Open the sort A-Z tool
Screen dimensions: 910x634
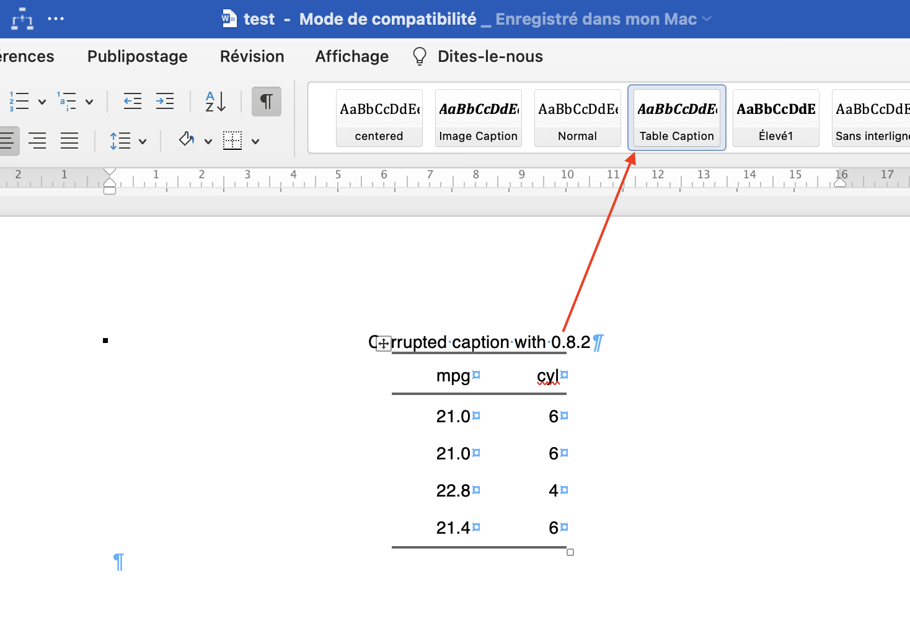tap(214, 101)
